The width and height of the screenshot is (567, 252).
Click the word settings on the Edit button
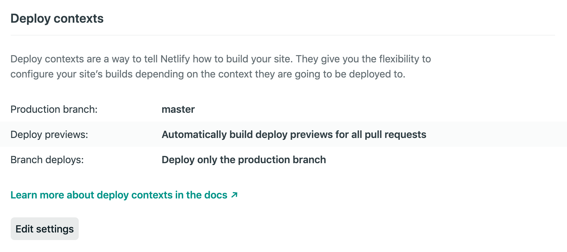coord(55,229)
